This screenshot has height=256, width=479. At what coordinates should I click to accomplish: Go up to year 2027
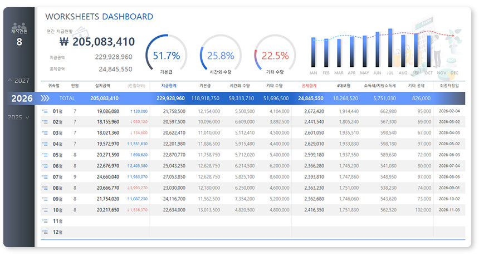coord(19,81)
